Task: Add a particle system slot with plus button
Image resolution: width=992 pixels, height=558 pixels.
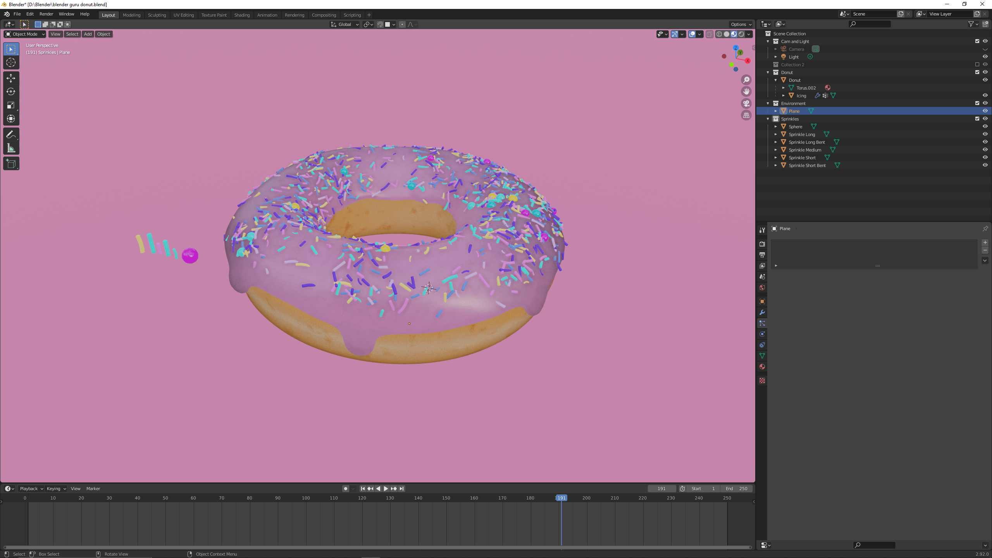Action: pyautogui.click(x=985, y=243)
